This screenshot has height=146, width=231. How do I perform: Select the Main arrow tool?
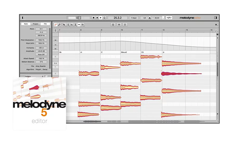coord(64,25)
